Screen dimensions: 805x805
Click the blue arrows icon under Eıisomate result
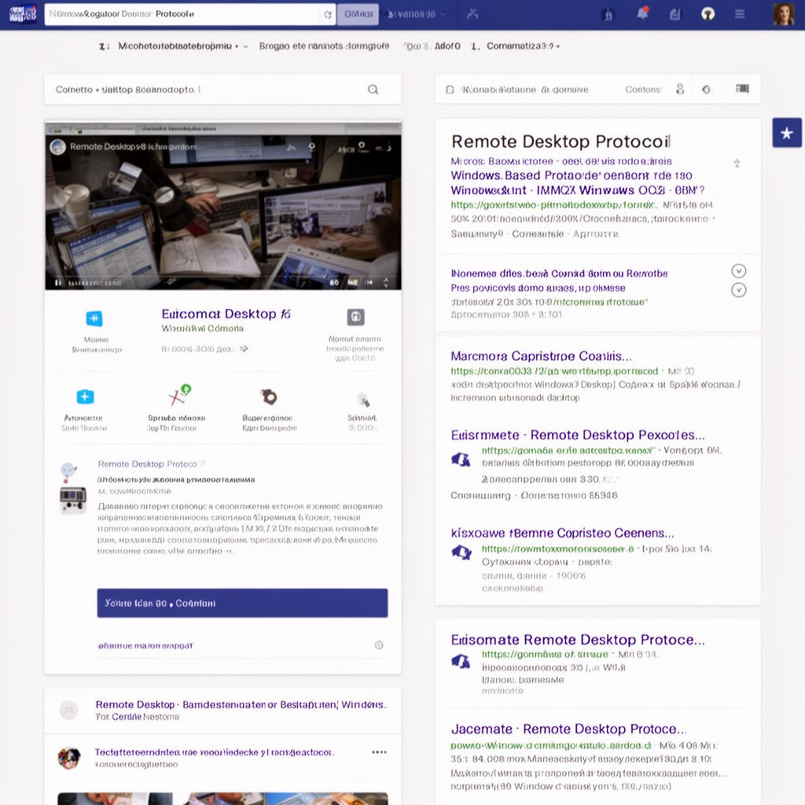(x=461, y=660)
